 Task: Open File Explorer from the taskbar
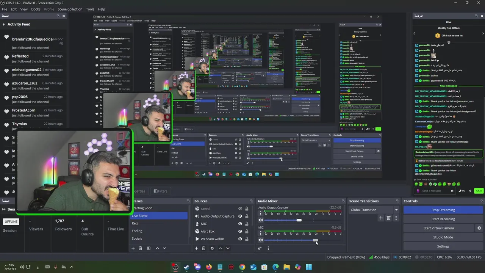coord(286,267)
